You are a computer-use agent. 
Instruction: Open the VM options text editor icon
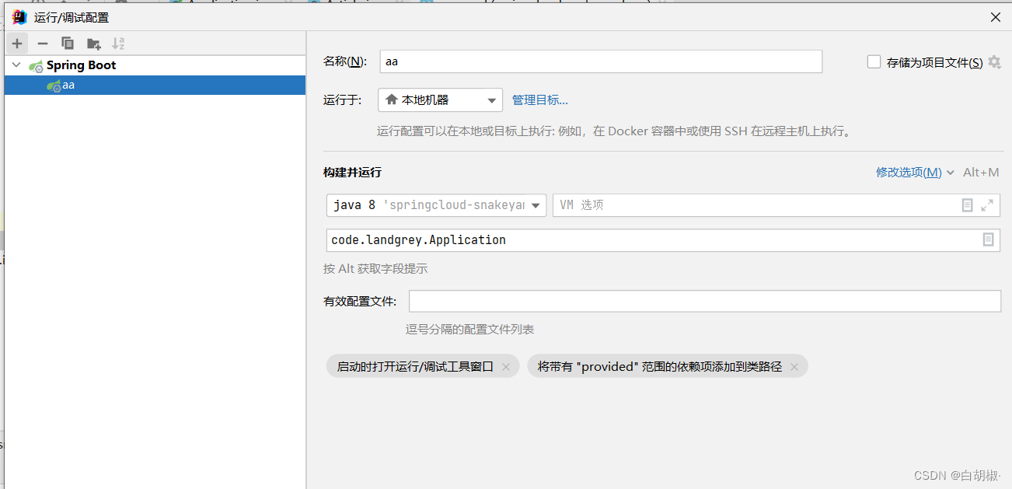(966, 204)
